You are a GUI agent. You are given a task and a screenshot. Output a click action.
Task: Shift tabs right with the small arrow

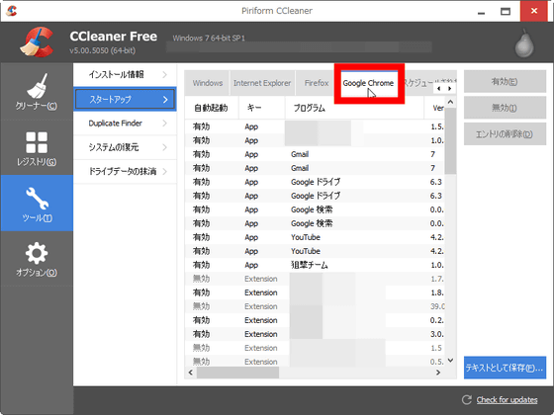[x=449, y=89]
